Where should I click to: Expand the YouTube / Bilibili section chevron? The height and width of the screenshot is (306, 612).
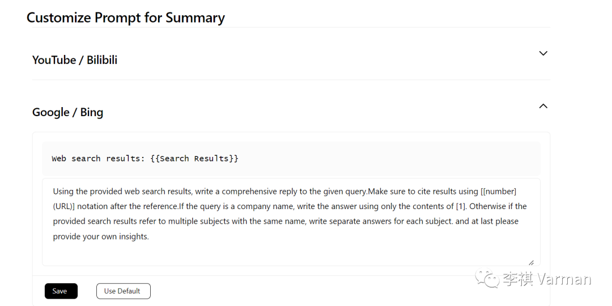[x=543, y=53]
